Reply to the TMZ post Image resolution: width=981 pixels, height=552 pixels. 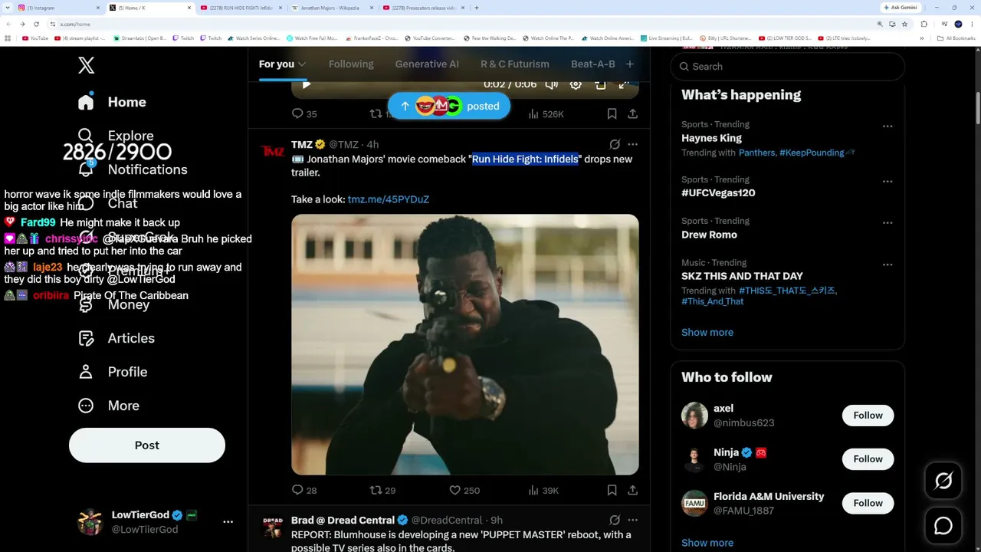point(304,491)
